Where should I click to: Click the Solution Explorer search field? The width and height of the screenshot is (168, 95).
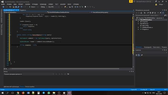click(150, 15)
